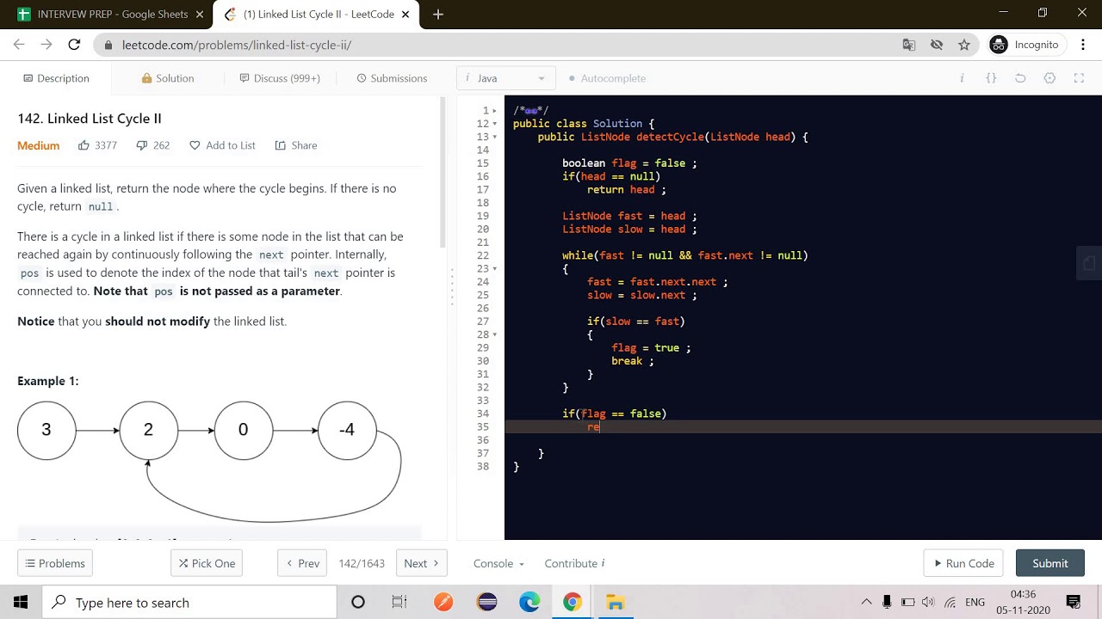Go to Prev problem
The width and height of the screenshot is (1102, 619).
click(x=302, y=563)
